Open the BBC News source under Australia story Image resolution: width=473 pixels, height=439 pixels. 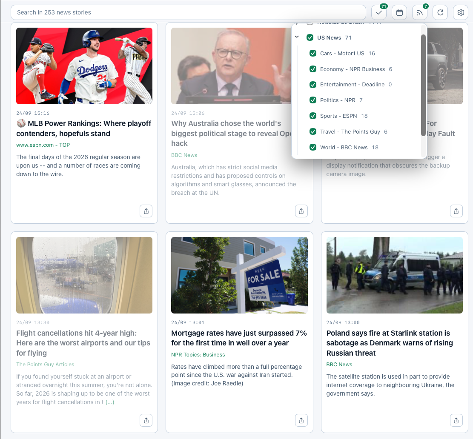click(184, 155)
